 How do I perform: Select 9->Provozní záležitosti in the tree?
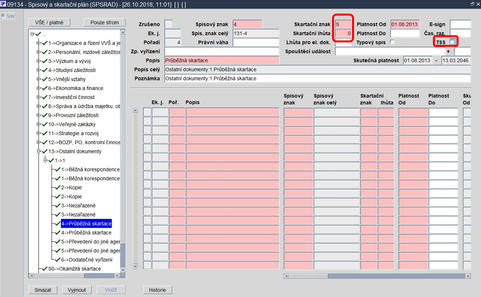coord(73,115)
